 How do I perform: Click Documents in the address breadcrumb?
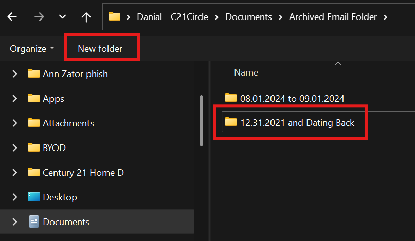point(248,17)
